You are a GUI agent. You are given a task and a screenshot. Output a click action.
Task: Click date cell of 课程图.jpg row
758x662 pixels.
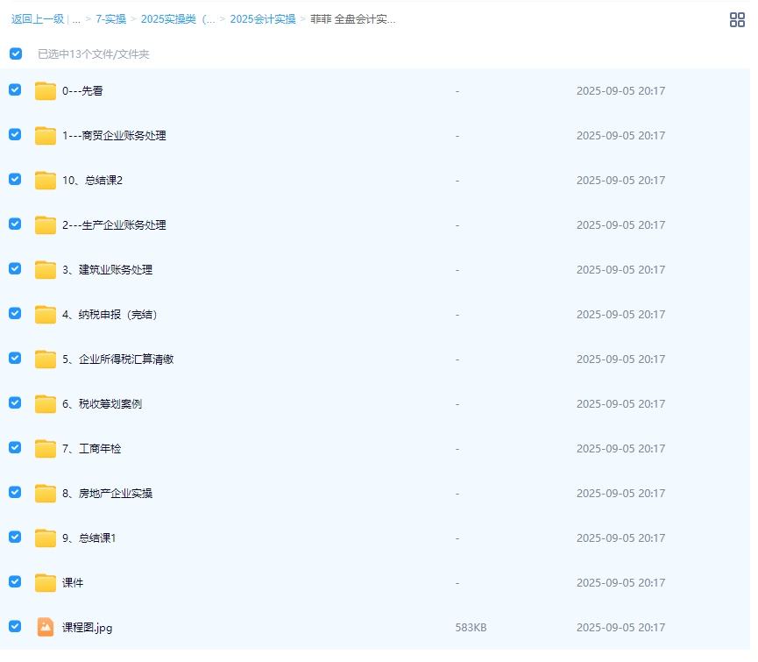click(x=620, y=628)
